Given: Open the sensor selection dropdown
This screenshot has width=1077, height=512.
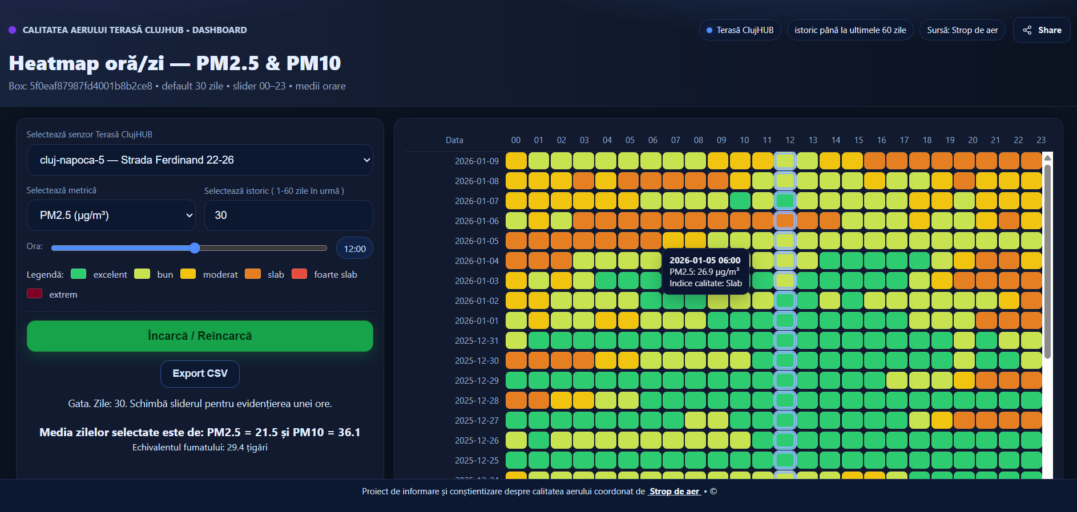Looking at the screenshot, I should [x=200, y=160].
